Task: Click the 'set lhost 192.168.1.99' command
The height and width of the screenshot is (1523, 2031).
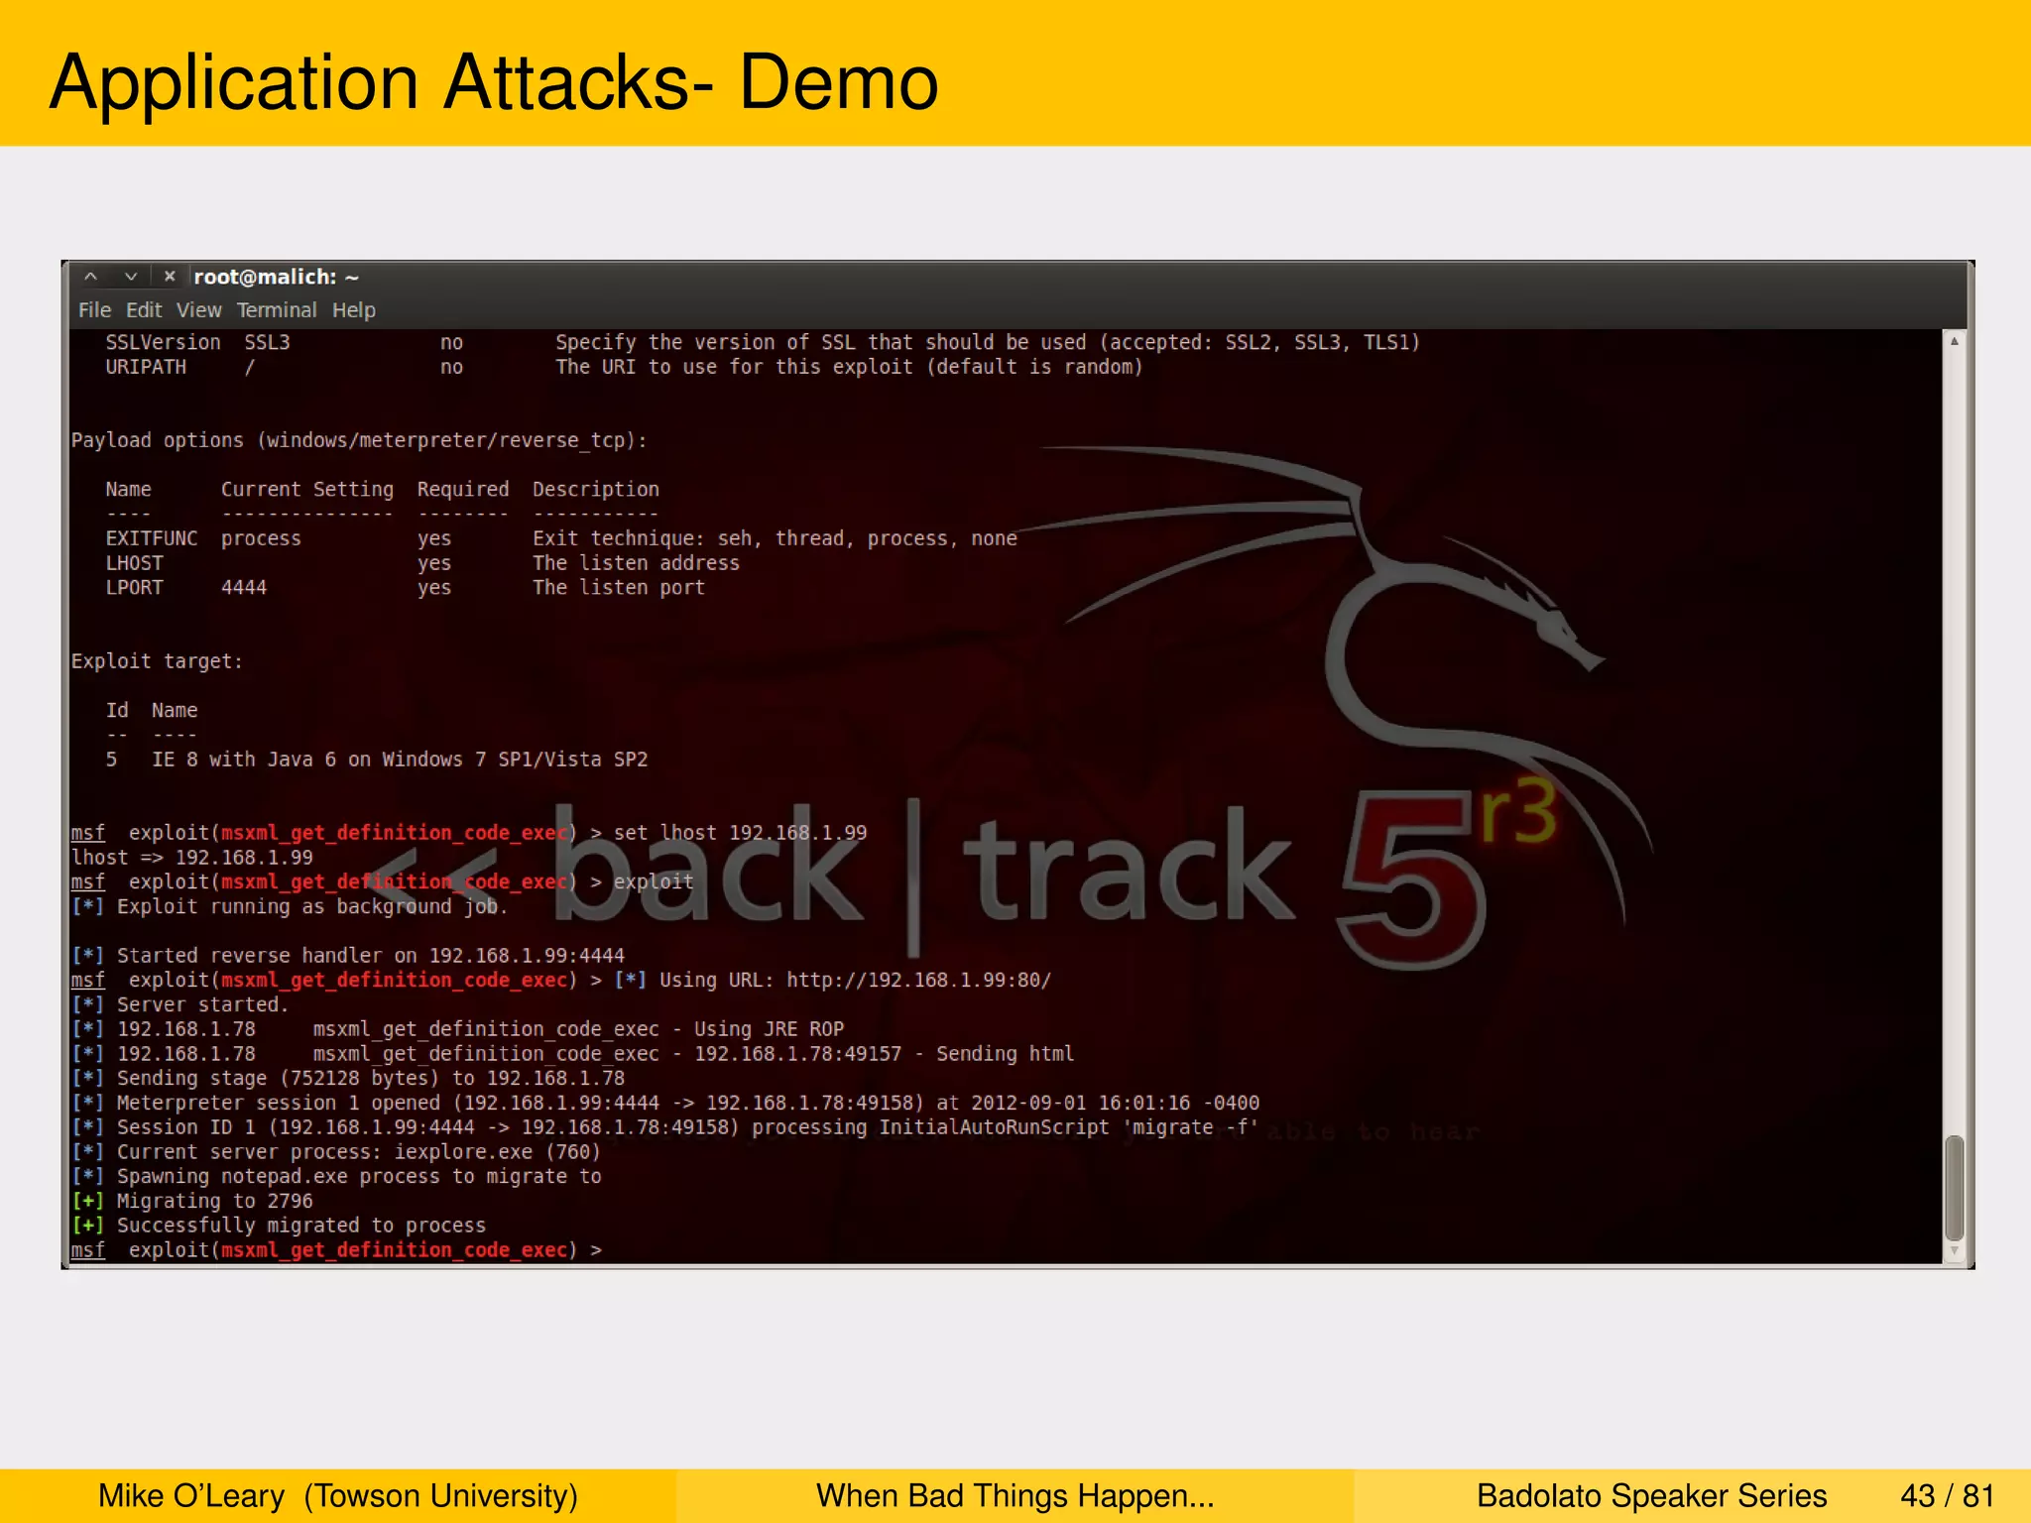Action: coord(740,833)
